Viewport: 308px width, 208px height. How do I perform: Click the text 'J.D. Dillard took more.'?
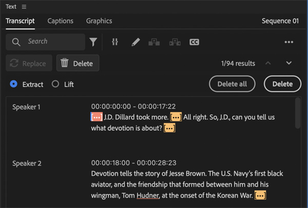[x=136, y=117]
